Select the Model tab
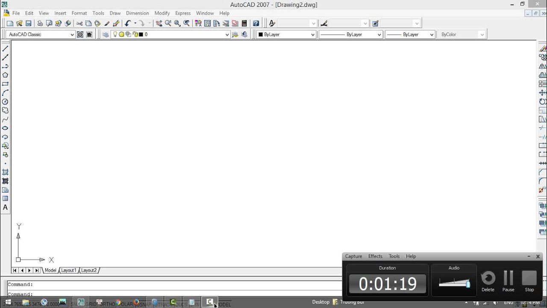This screenshot has height=308, width=547. click(50, 270)
